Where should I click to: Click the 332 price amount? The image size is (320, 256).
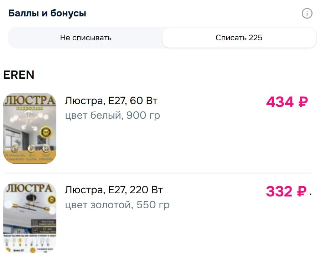[279, 191]
